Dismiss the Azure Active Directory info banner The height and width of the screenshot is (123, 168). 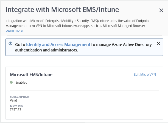click(x=158, y=43)
